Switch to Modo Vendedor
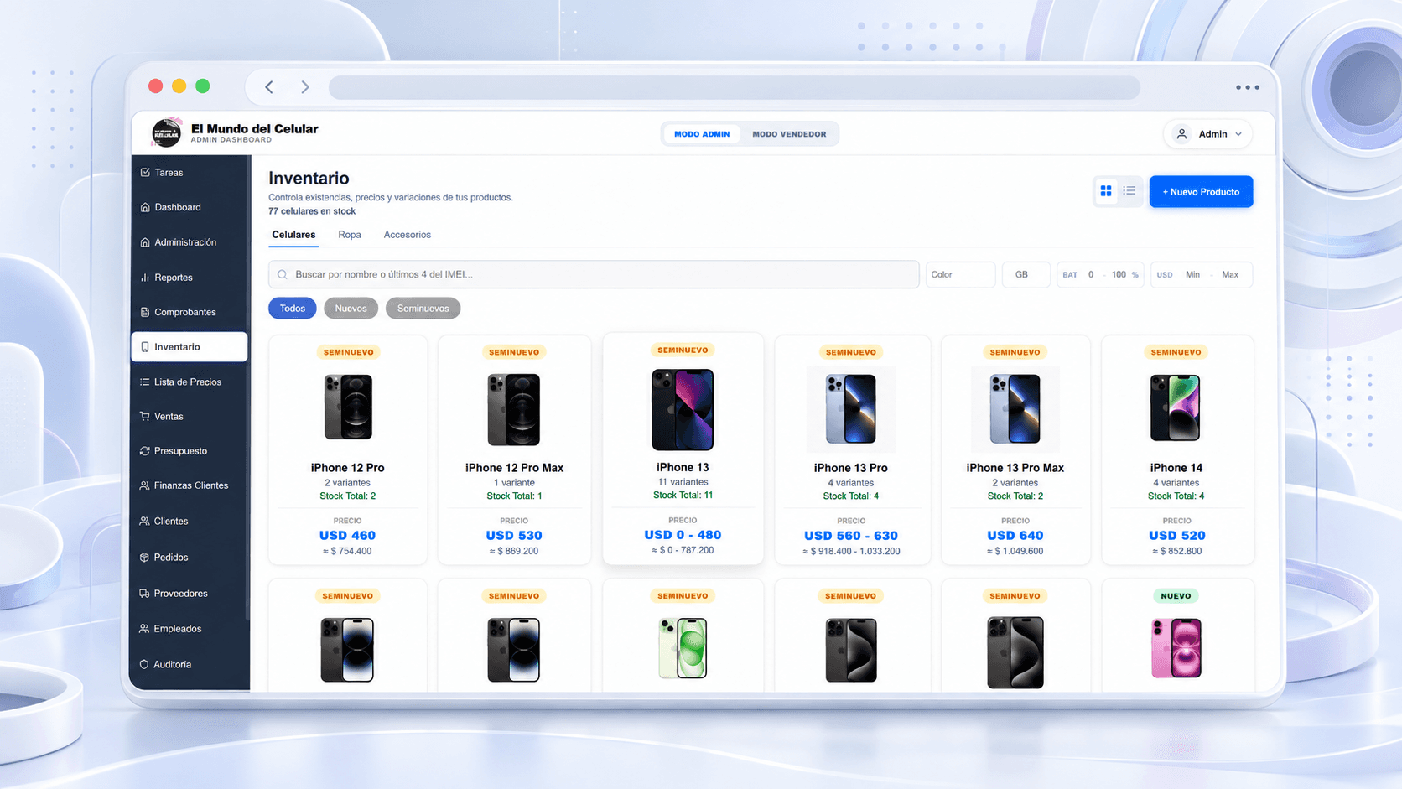 pyautogui.click(x=789, y=134)
